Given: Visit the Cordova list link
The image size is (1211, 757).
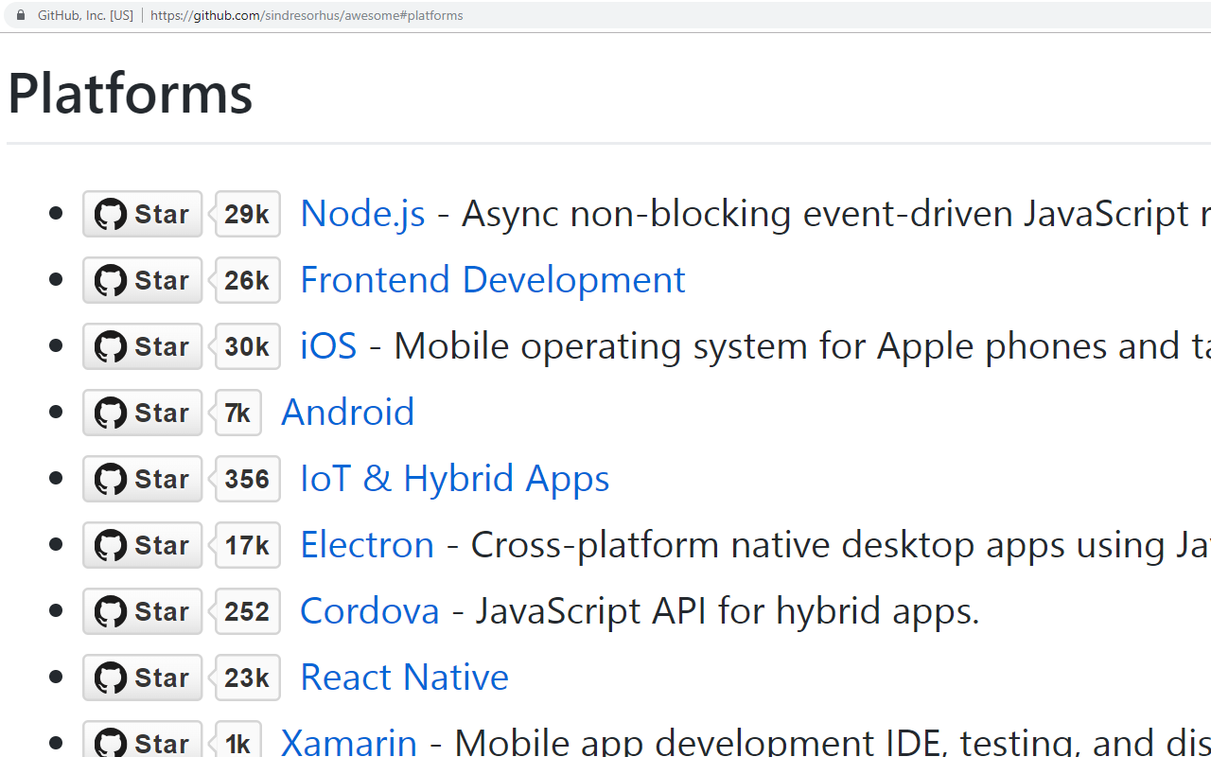Looking at the screenshot, I should coord(370,611).
